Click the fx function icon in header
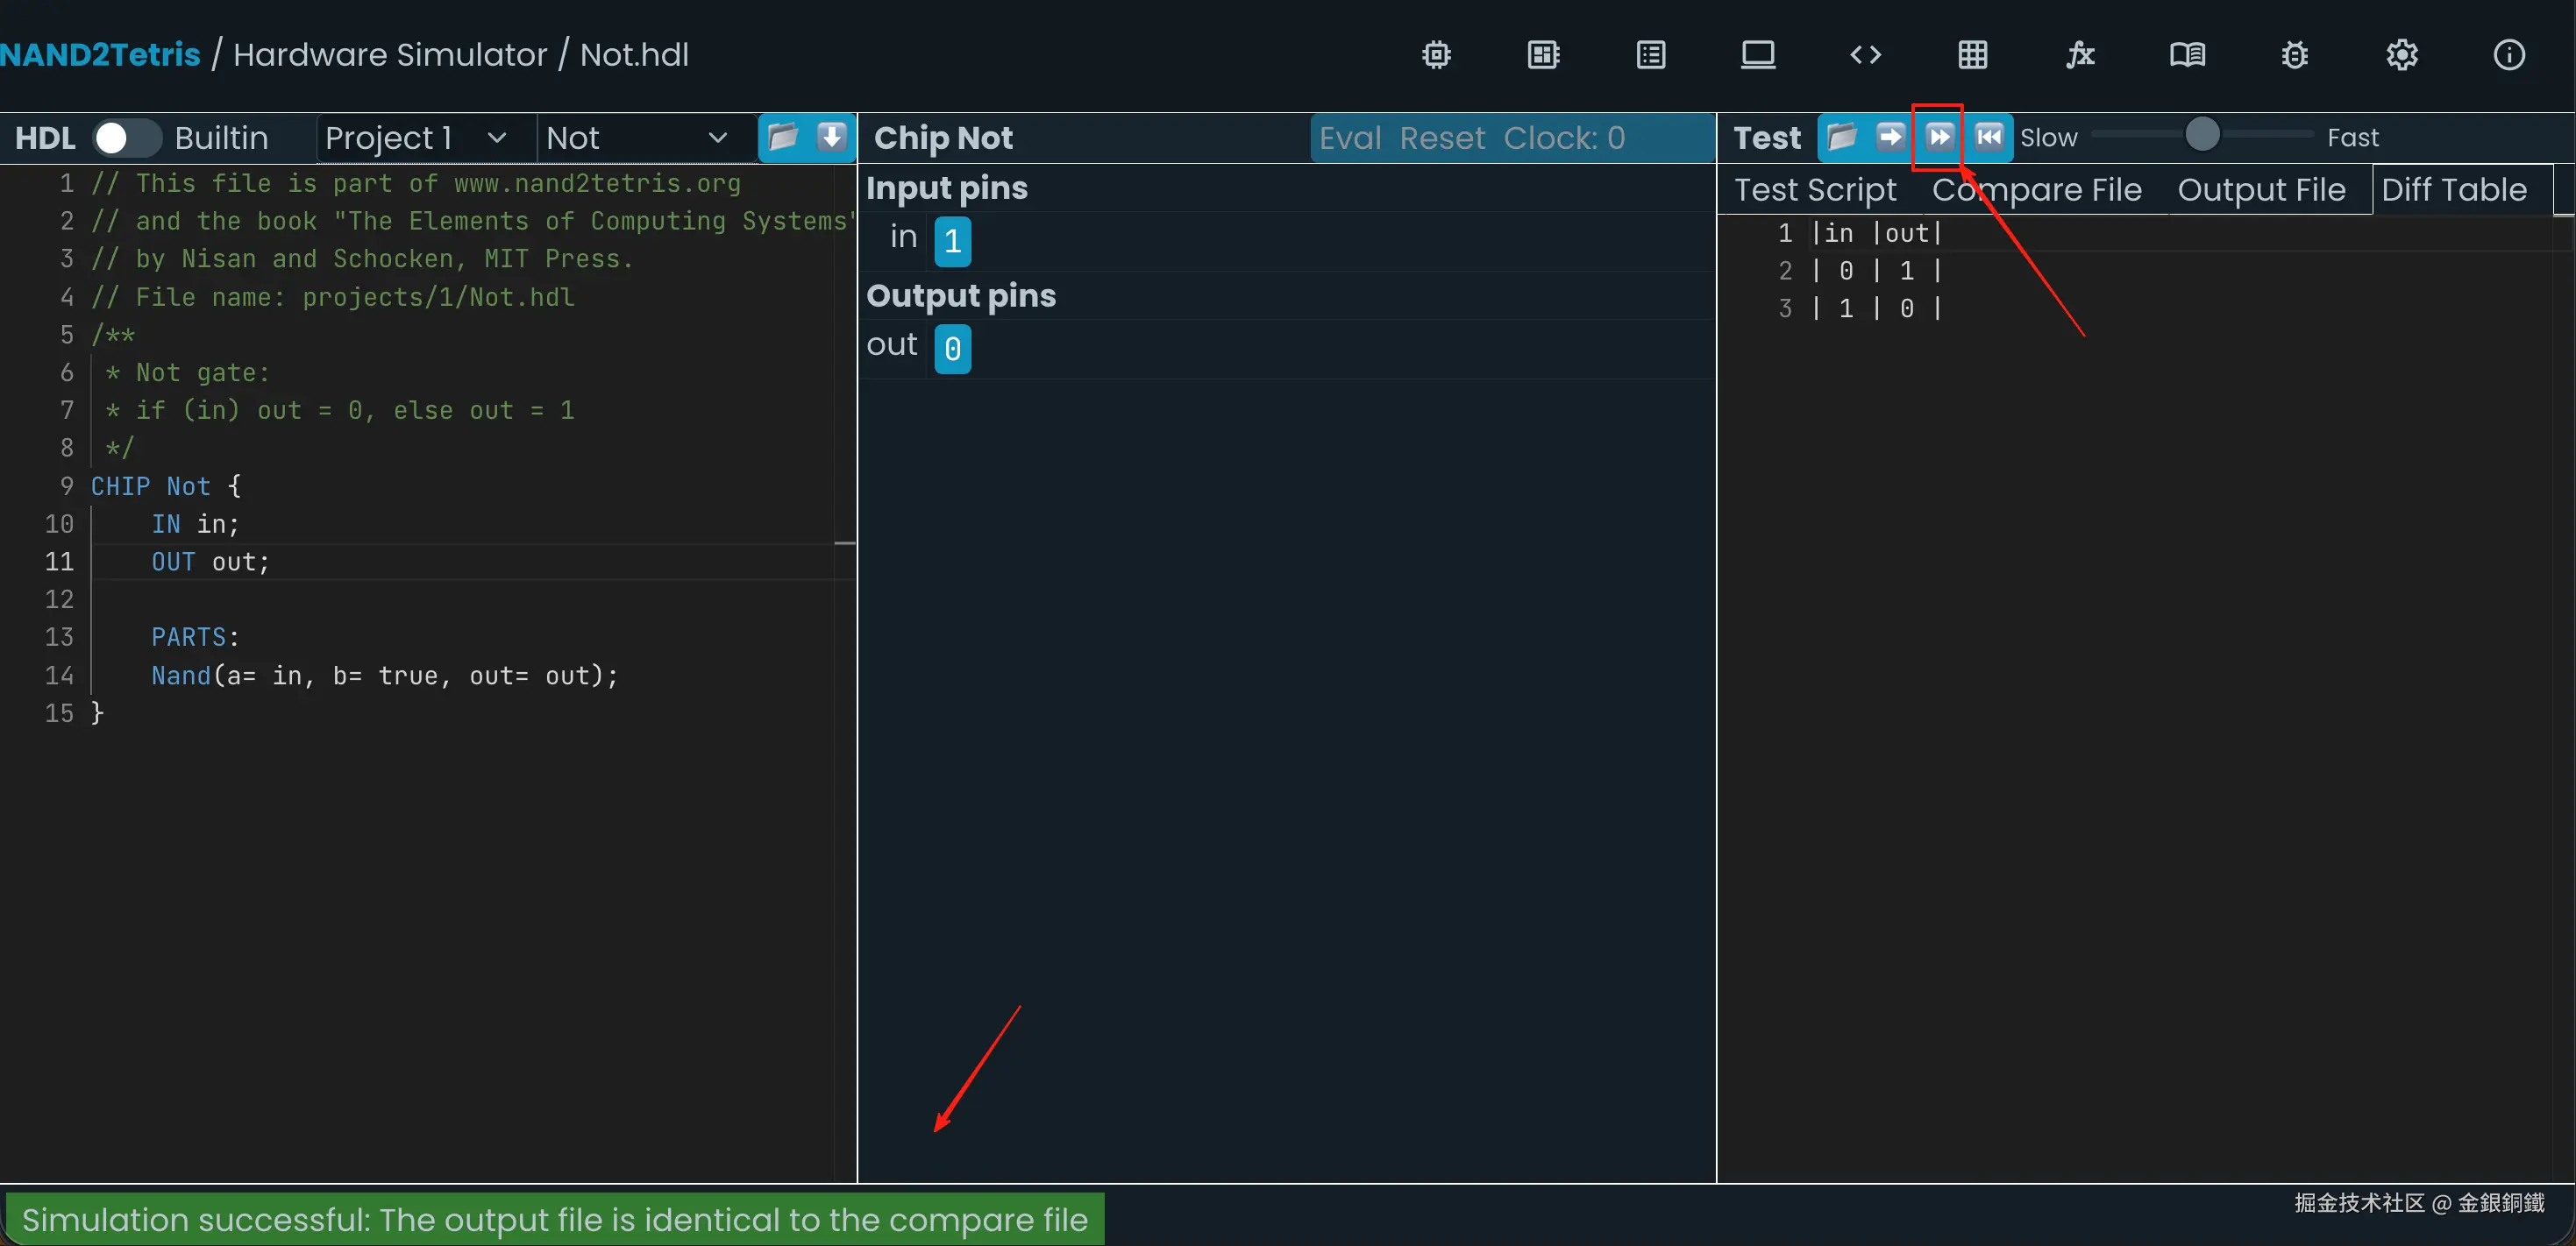The image size is (2576, 1246). point(2080,55)
